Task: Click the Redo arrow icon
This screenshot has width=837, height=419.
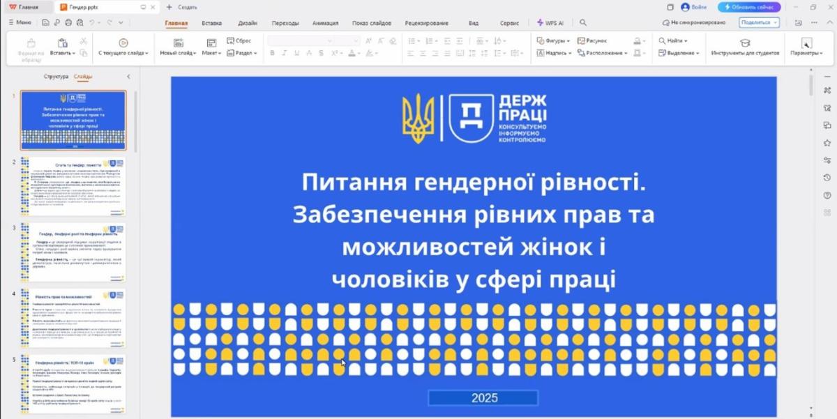Action: click(x=110, y=22)
